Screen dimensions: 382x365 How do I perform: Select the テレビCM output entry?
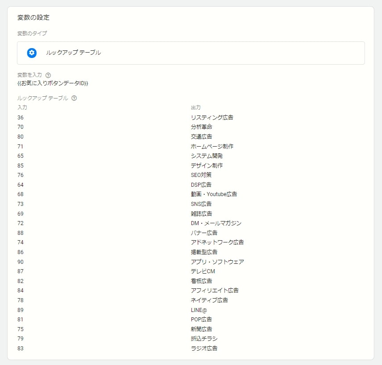[x=203, y=271]
